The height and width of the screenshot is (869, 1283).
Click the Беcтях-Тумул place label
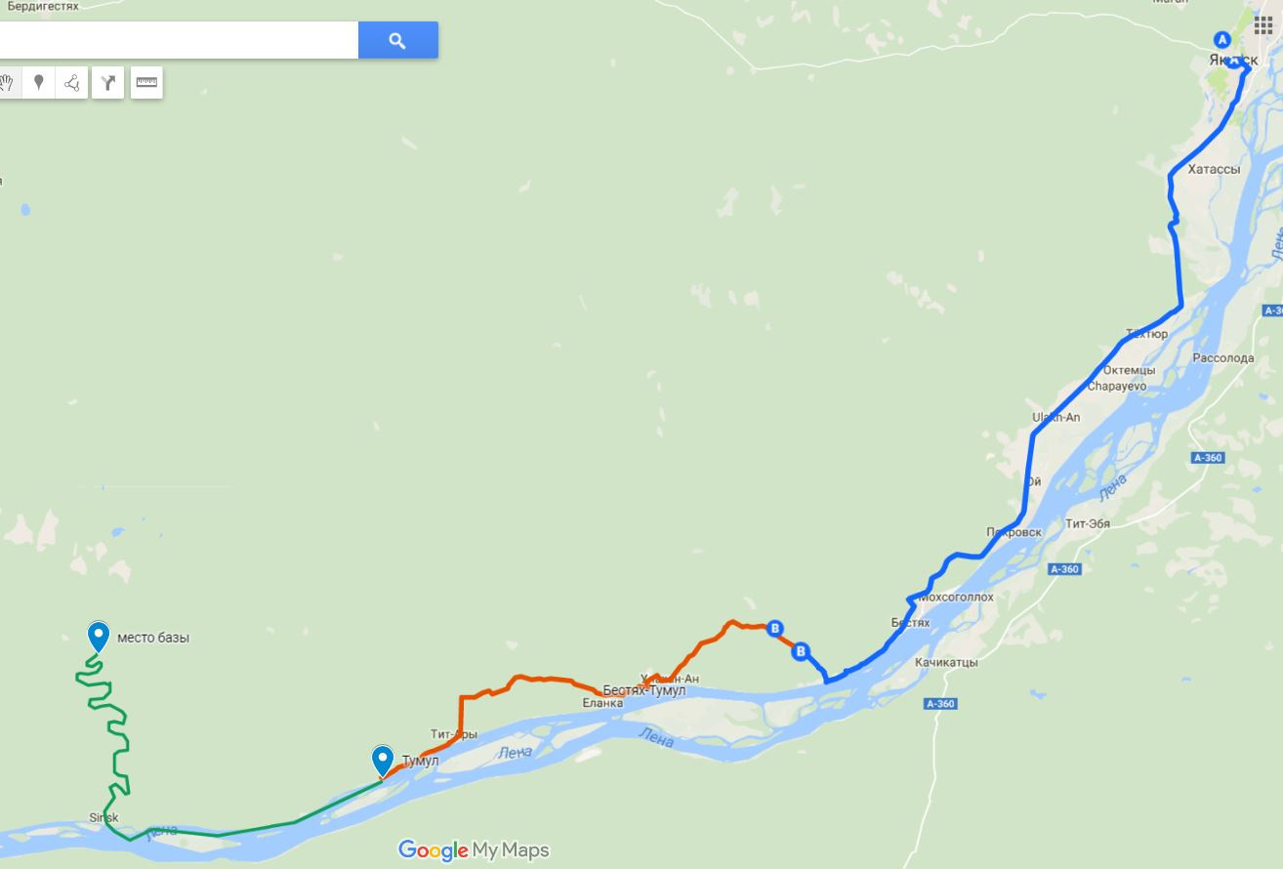(644, 690)
